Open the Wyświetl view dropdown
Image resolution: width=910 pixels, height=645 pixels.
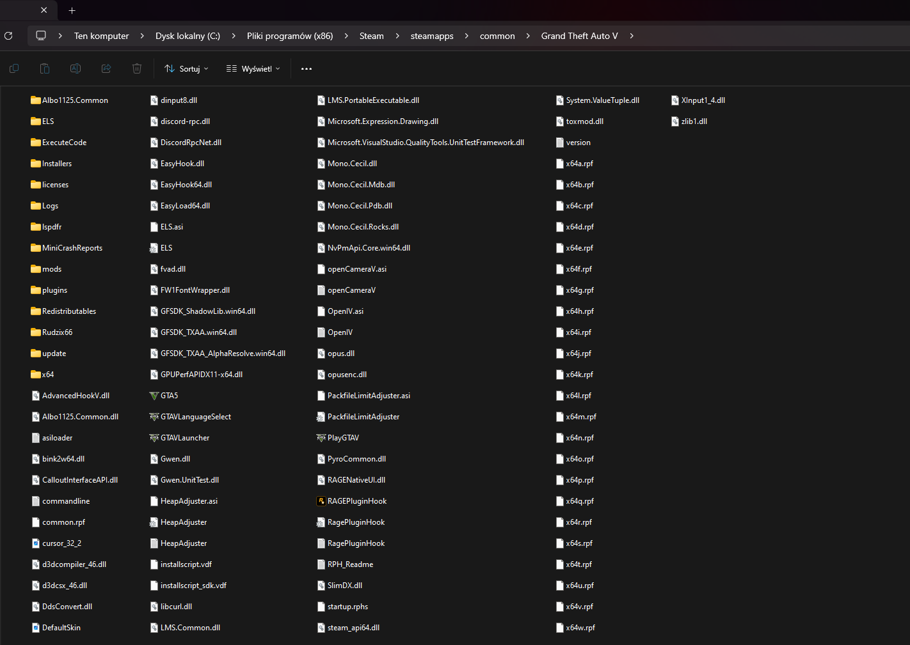[253, 68]
